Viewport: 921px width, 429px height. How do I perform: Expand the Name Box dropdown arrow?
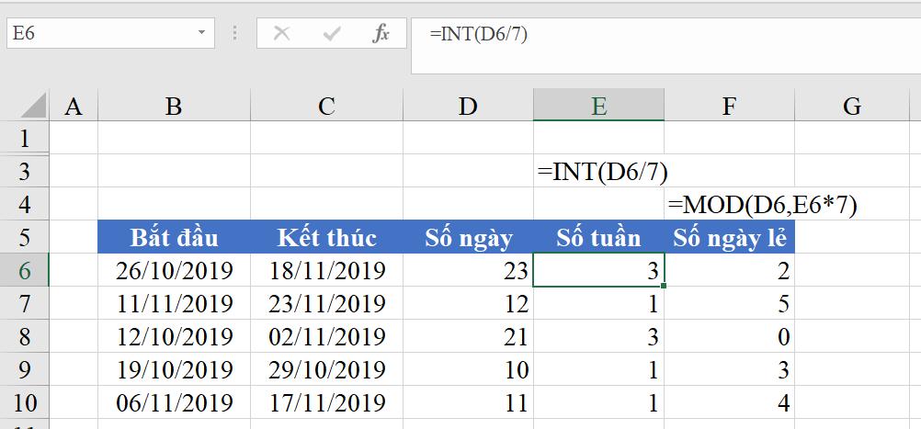click(201, 34)
